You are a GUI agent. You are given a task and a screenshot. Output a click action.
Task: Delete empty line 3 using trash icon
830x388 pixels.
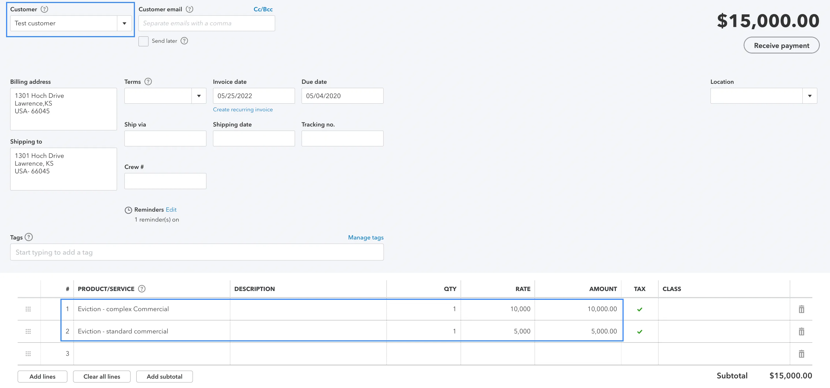pos(801,354)
